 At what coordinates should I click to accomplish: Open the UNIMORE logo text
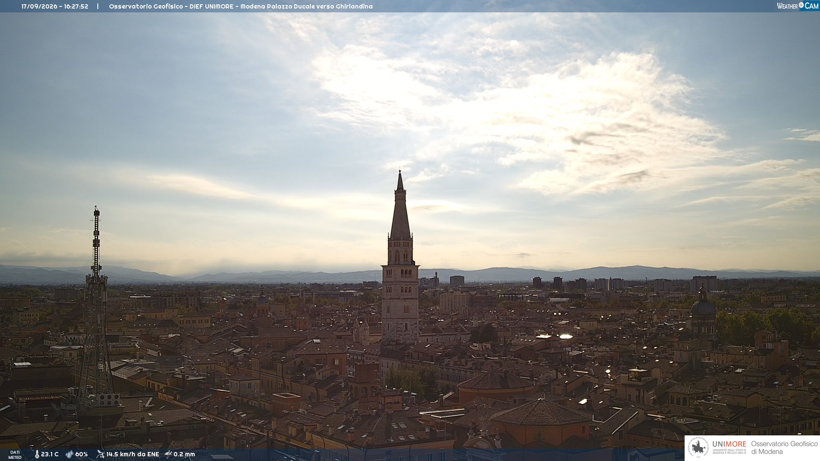point(729,444)
